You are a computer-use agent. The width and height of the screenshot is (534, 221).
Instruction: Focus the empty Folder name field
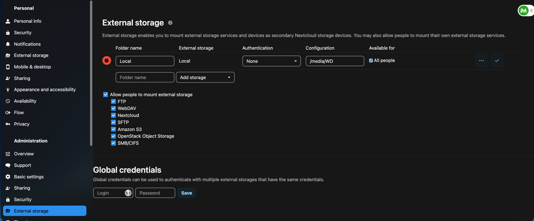(x=145, y=77)
